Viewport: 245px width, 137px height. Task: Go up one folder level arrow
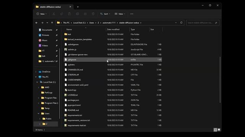click(52, 23)
